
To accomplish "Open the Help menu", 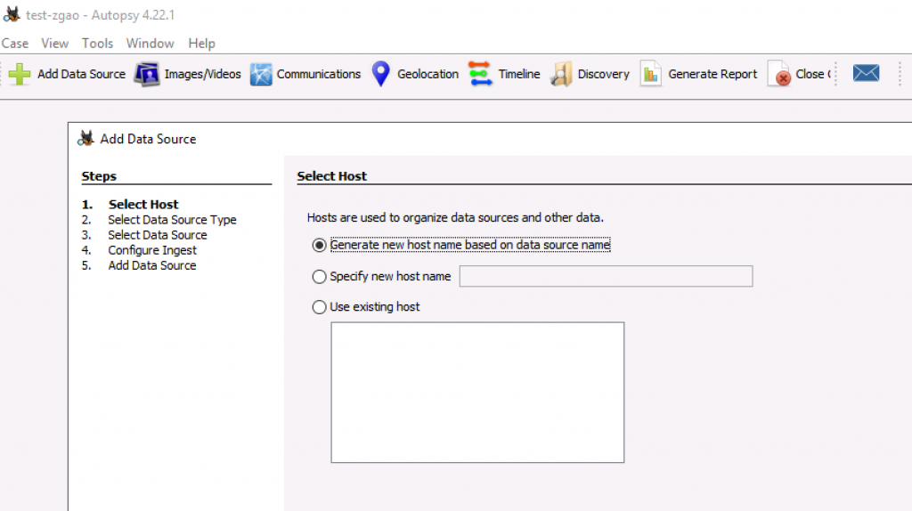I will 201,43.
